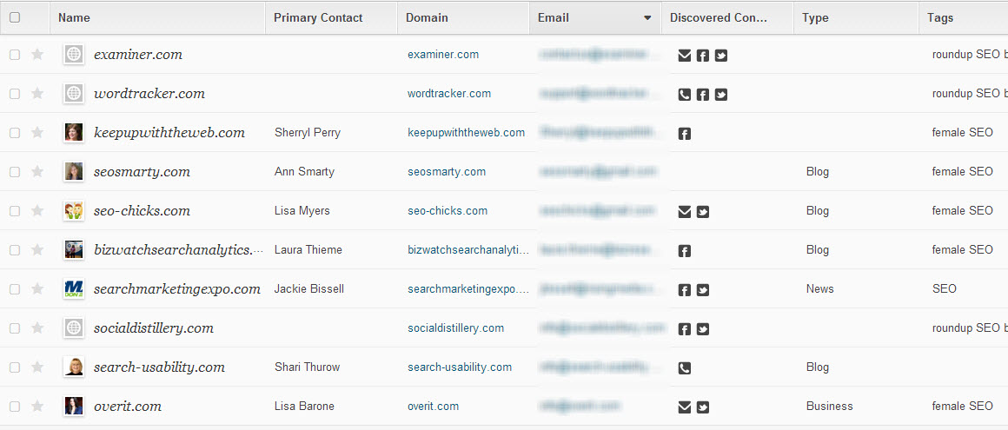Viewport: 1008px width, 430px height.
Task: Open the Twitter icon for searchmarketingexpo.com
Action: [x=703, y=290]
